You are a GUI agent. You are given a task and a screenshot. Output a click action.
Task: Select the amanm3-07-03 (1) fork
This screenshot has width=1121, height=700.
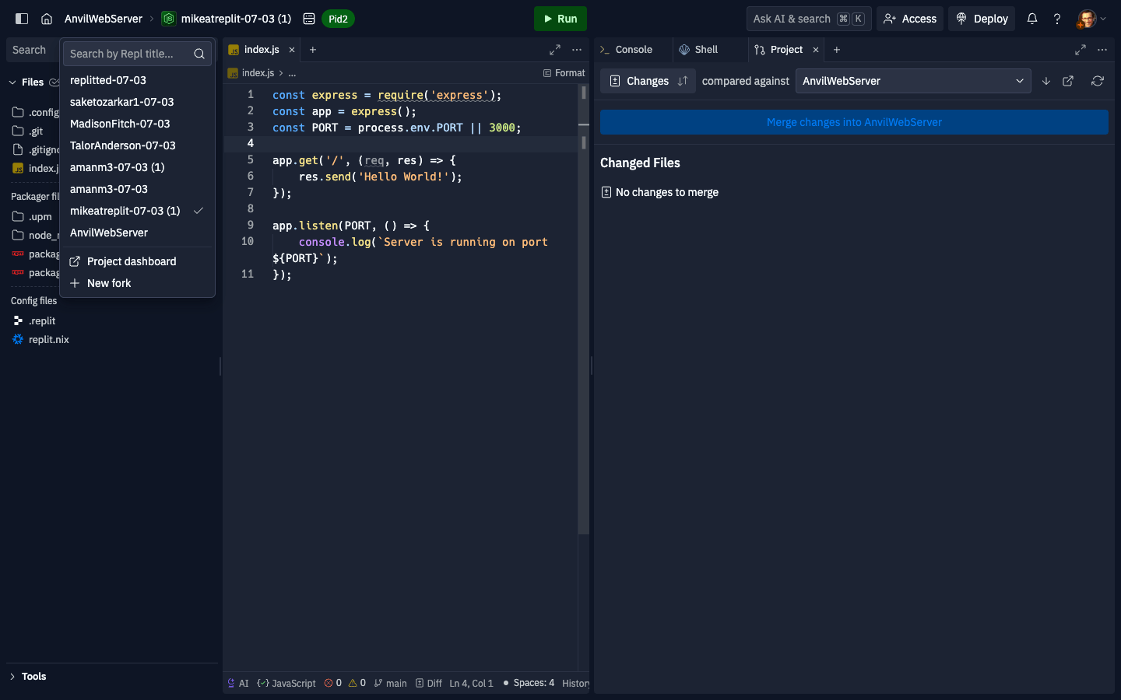coord(137,167)
